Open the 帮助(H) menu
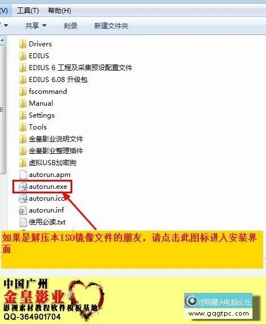Image resolution: width=266 pixels, height=324 pixels. [x=59, y=10]
